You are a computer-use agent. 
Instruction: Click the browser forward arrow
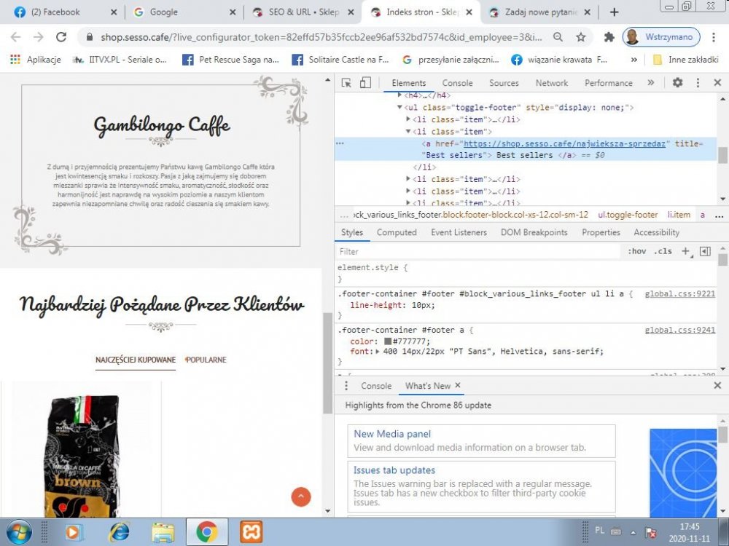38,37
